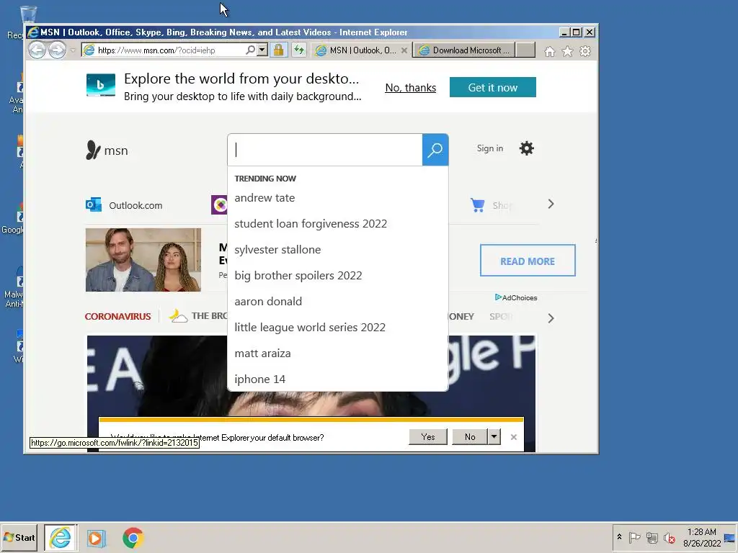Click the IE logo in the title bar
This screenshot has height=553, width=738.
[x=33, y=32]
